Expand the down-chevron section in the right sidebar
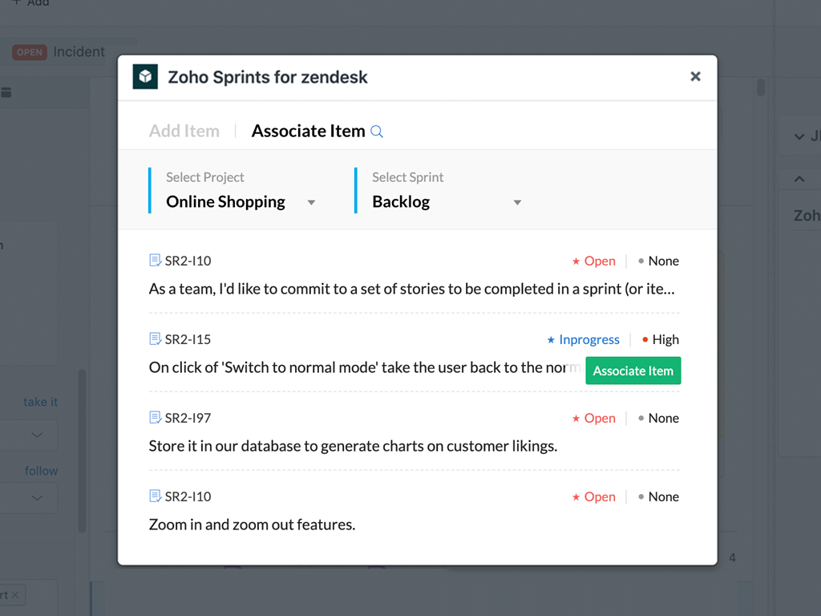 pyautogui.click(x=799, y=136)
